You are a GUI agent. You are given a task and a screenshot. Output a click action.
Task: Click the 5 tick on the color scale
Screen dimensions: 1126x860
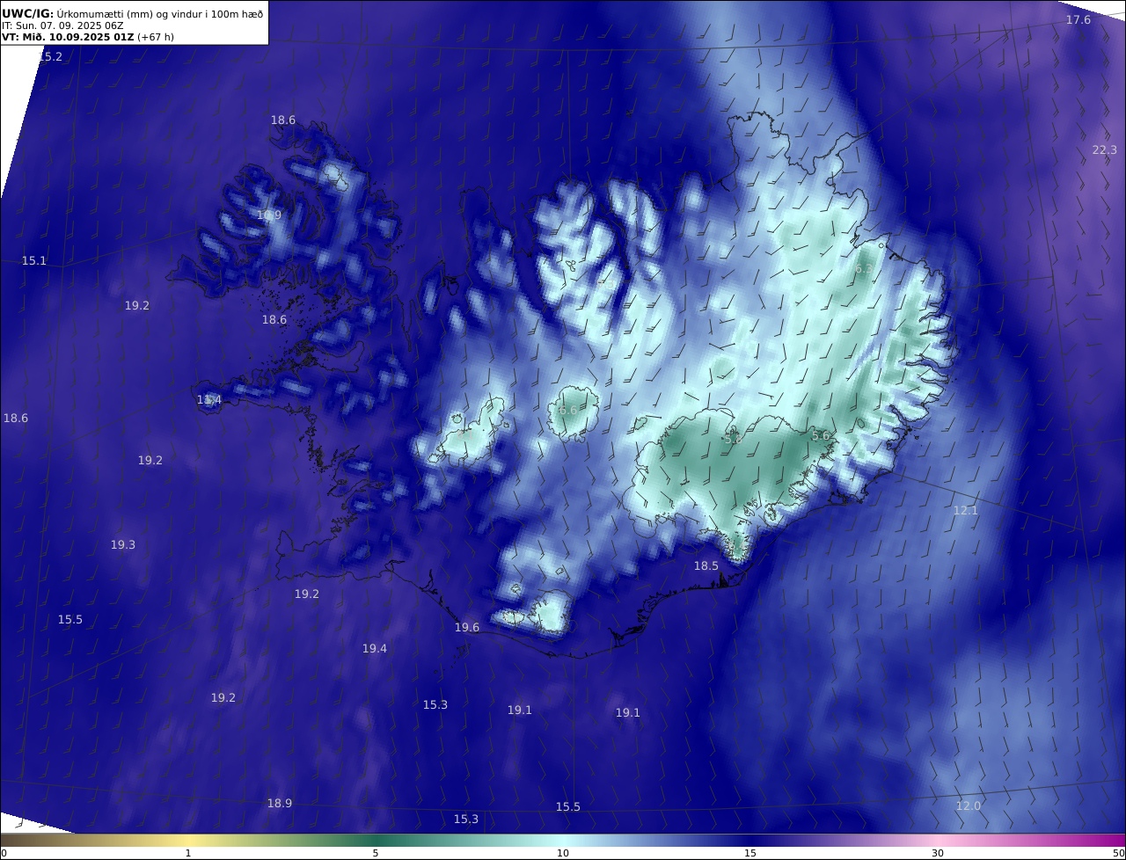pos(376,853)
